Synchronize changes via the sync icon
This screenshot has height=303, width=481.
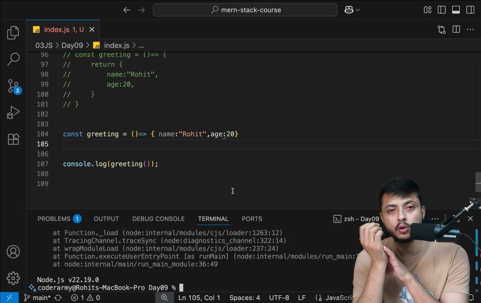[x=58, y=298]
